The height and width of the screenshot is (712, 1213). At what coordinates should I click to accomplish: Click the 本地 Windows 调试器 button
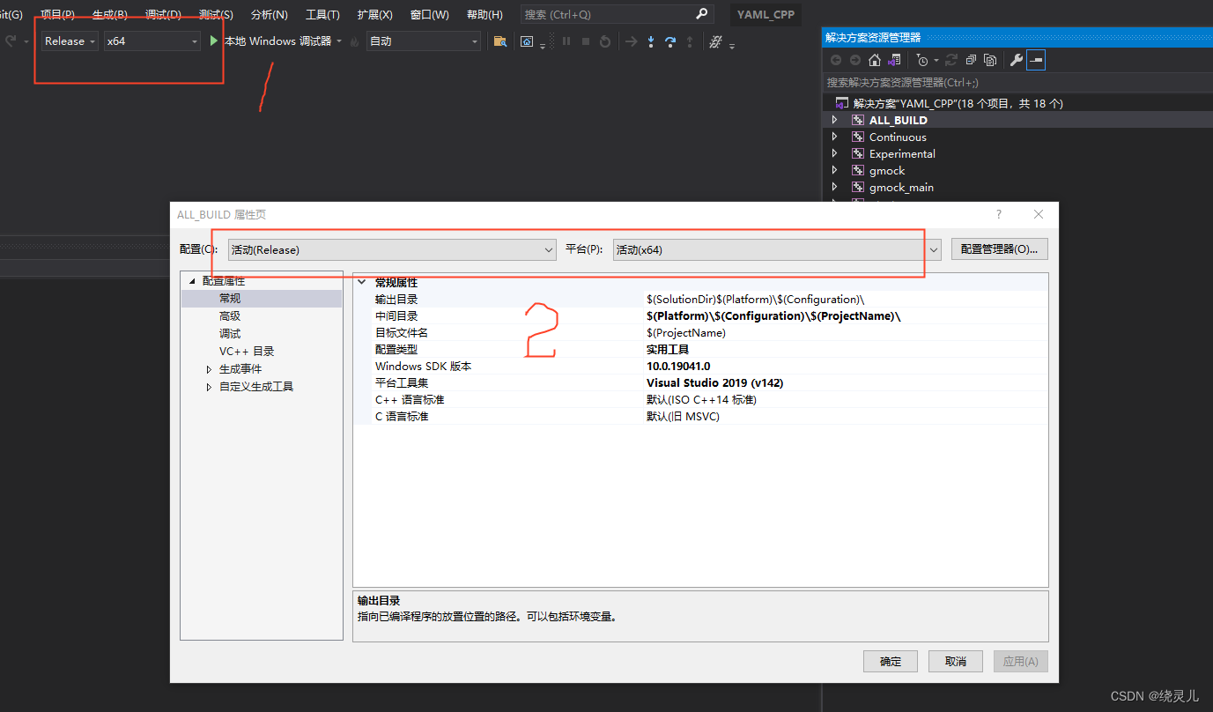click(277, 41)
